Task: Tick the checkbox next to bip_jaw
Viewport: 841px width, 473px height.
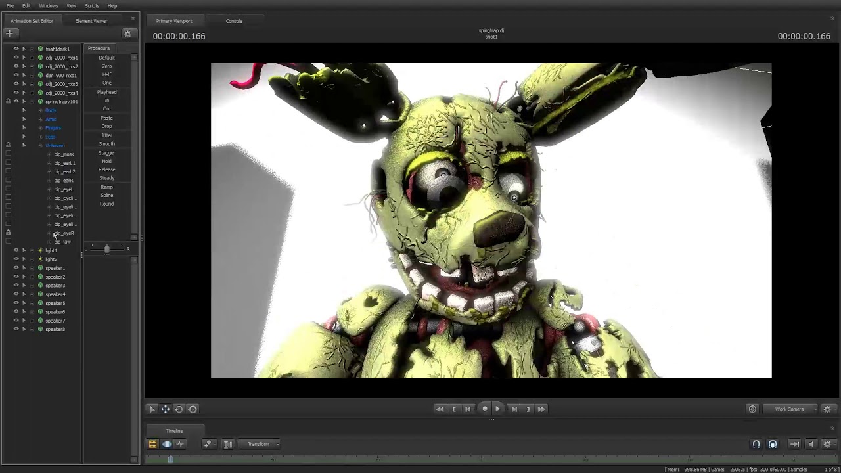Action: point(8,242)
